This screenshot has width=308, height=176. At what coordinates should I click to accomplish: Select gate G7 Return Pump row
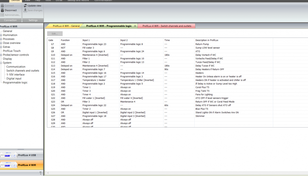177,44
